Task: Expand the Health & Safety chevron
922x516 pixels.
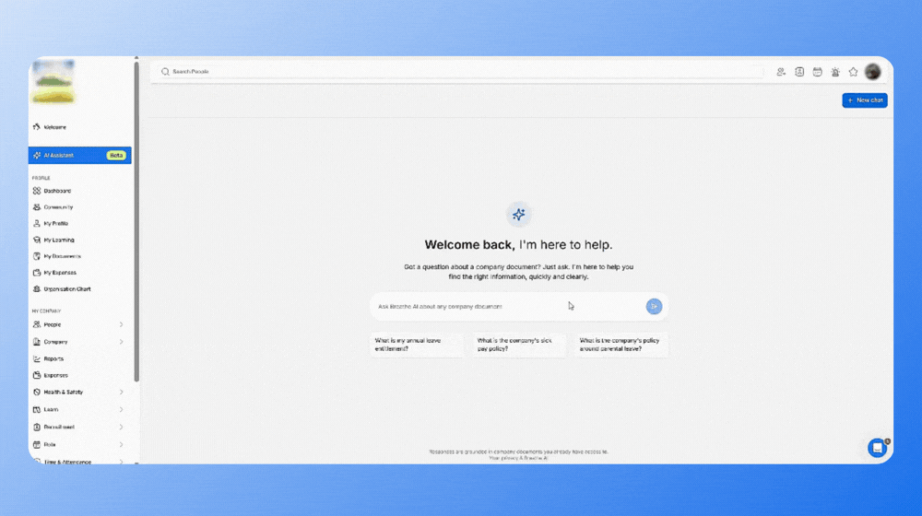Action: pyautogui.click(x=121, y=392)
